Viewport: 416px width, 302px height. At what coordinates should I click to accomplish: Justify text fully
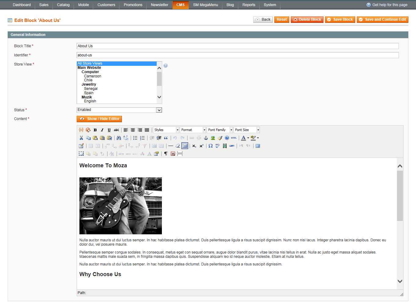pos(147,130)
